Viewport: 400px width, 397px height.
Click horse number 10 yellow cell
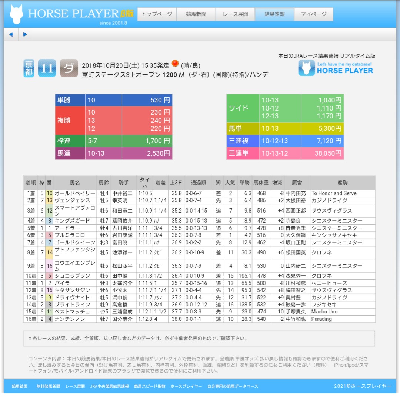click(49, 194)
